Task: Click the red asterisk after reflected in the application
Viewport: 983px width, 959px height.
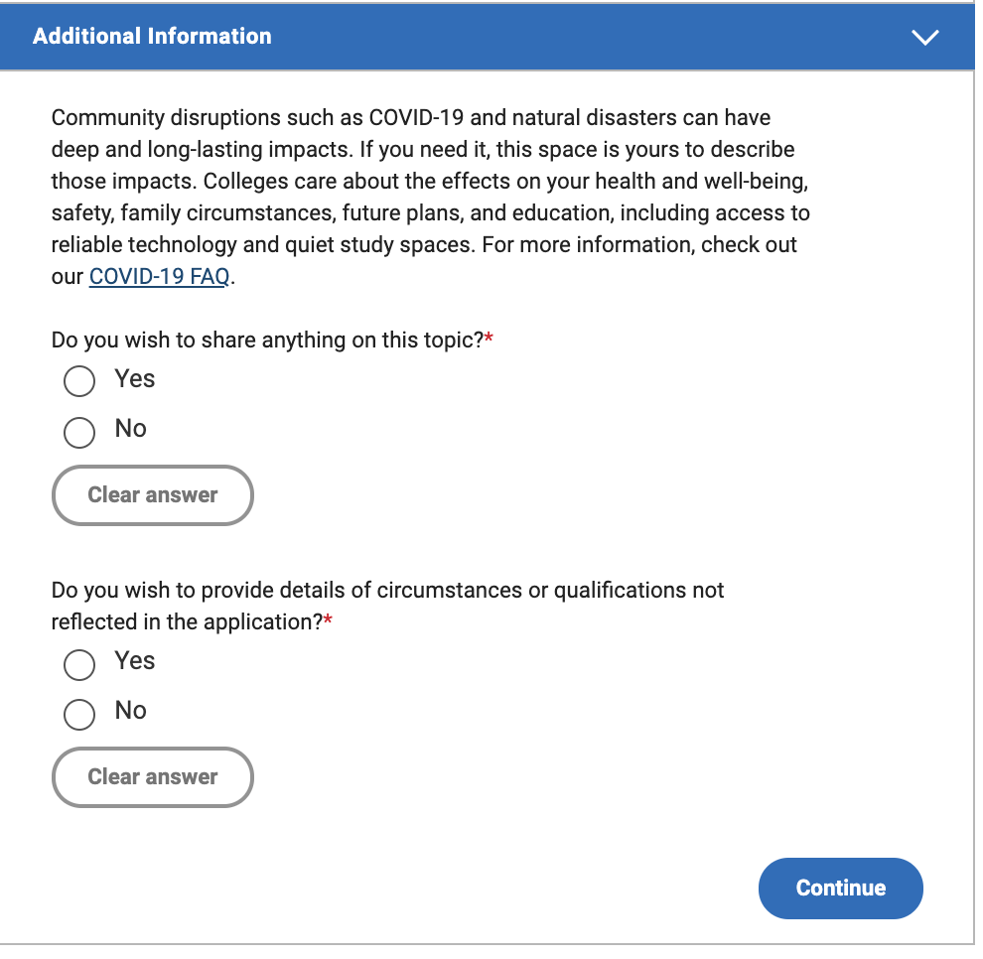Action: (329, 622)
